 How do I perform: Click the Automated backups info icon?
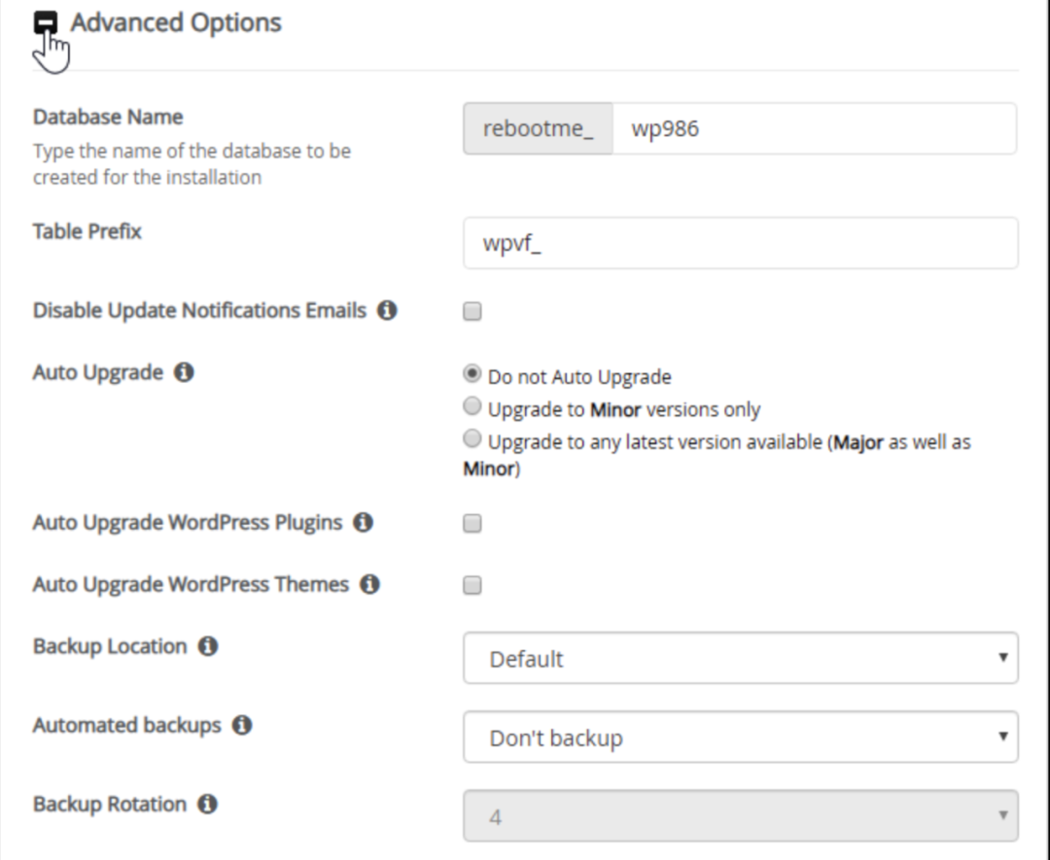(x=242, y=726)
